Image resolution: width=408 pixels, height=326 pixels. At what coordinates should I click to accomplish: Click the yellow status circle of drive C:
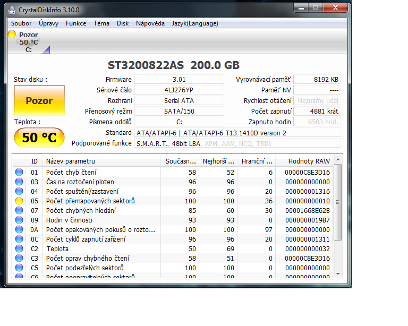coord(12,34)
